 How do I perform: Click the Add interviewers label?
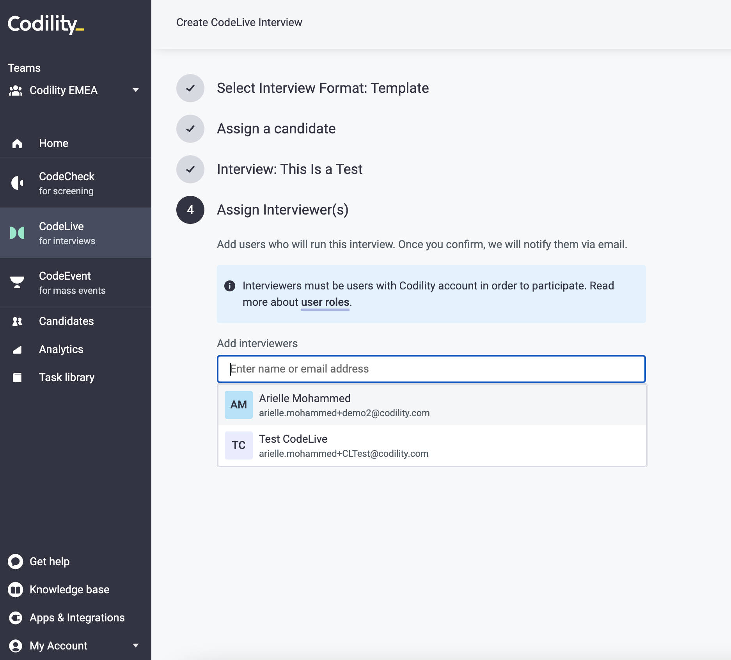[257, 344]
